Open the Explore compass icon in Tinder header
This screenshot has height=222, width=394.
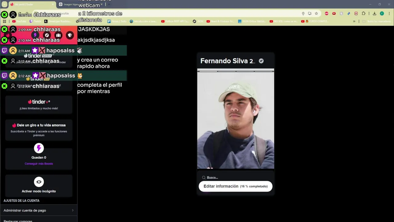coord(47,35)
